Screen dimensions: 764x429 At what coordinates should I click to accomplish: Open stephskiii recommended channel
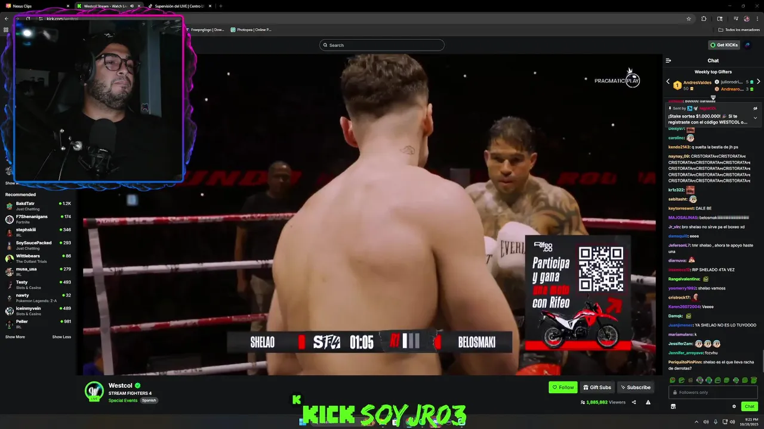coord(38,232)
